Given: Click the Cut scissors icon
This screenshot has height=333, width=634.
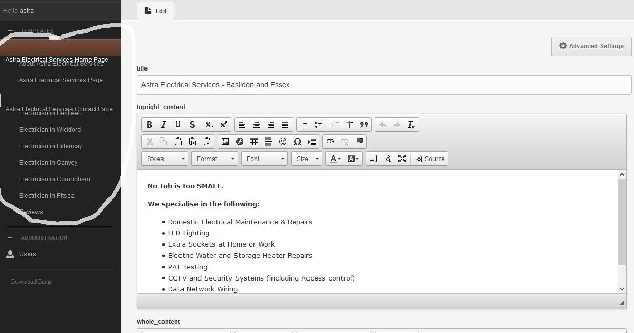Looking at the screenshot, I should pyautogui.click(x=149, y=142).
